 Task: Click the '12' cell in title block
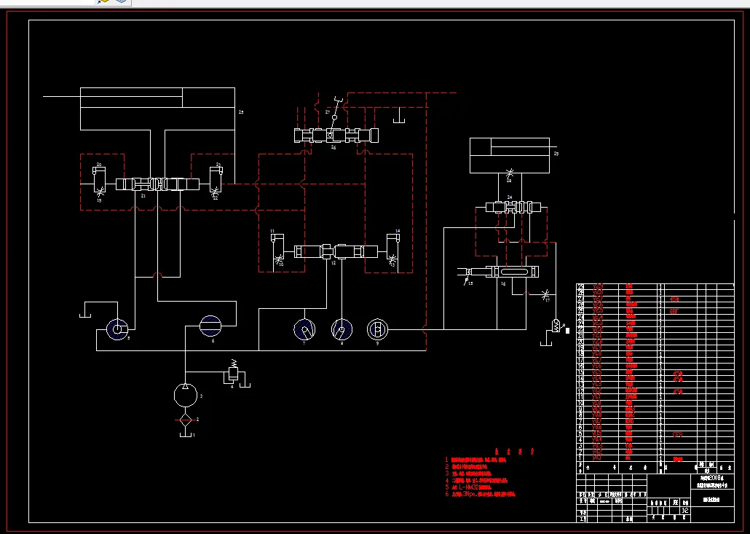click(685, 511)
